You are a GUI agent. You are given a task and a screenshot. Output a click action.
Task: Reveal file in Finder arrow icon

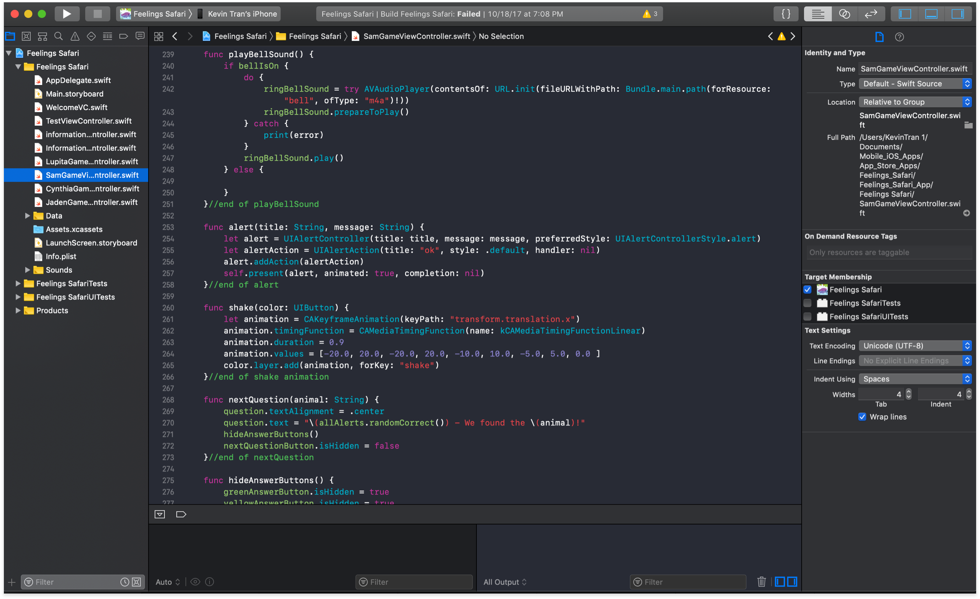tap(966, 213)
